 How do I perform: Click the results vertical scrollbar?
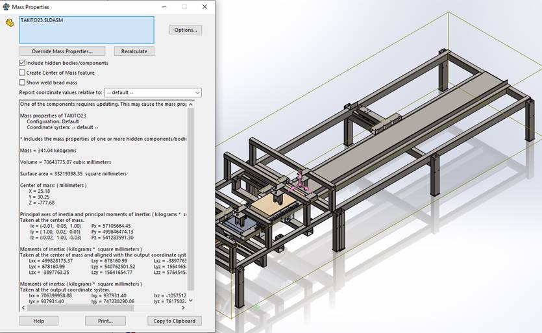click(190, 195)
